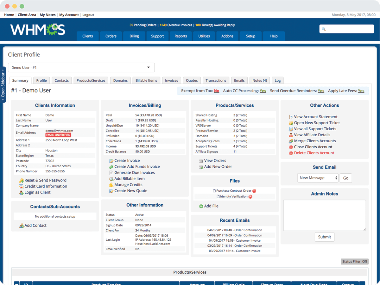Remove the Purchase Contract Order file

tap(254, 191)
